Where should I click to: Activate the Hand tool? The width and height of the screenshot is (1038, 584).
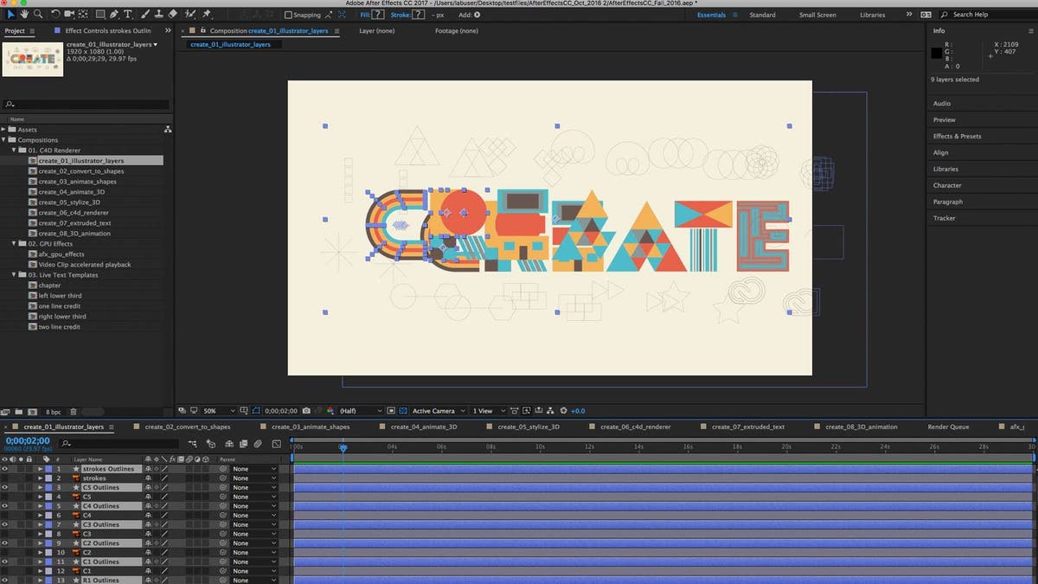24,14
